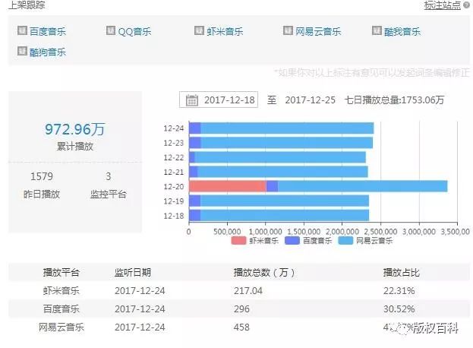Click the 30.52% share cell

pyautogui.click(x=399, y=309)
